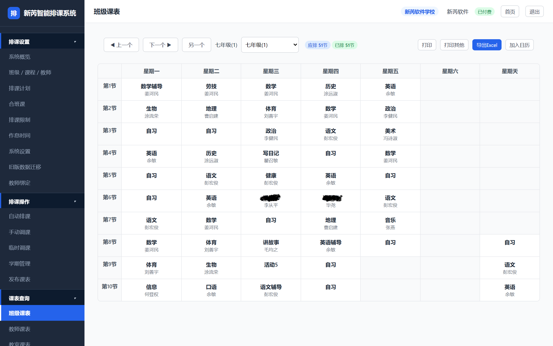The width and height of the screenshot is (553, 346).
Task: Open 作息时间 page
Action: [x=42, y=136]
